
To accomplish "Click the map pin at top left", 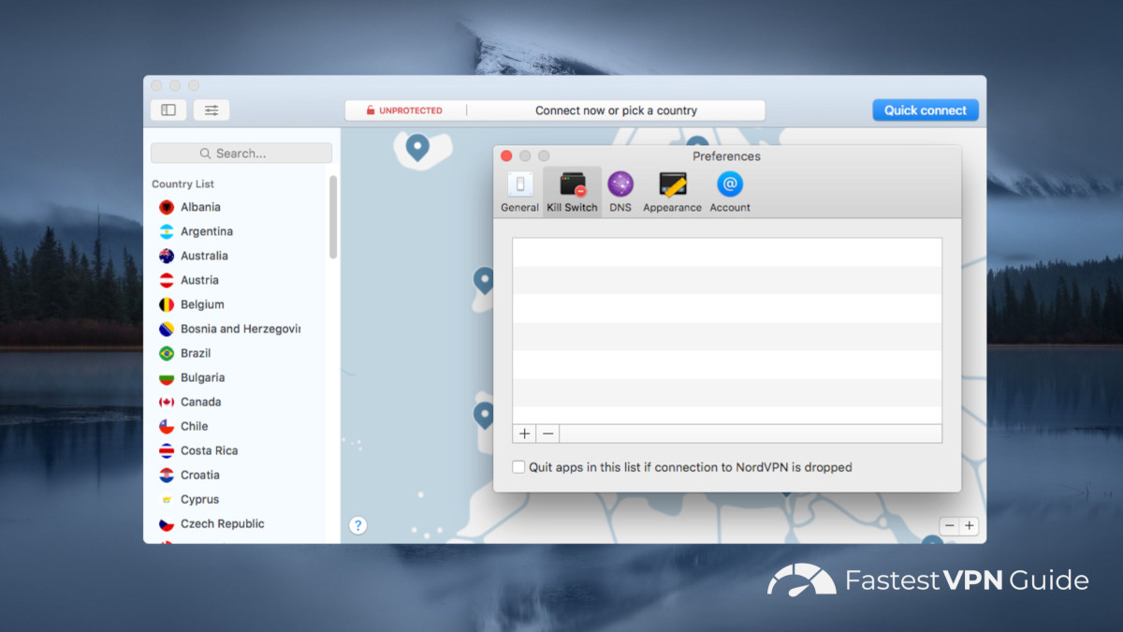I will coord(417,147).
